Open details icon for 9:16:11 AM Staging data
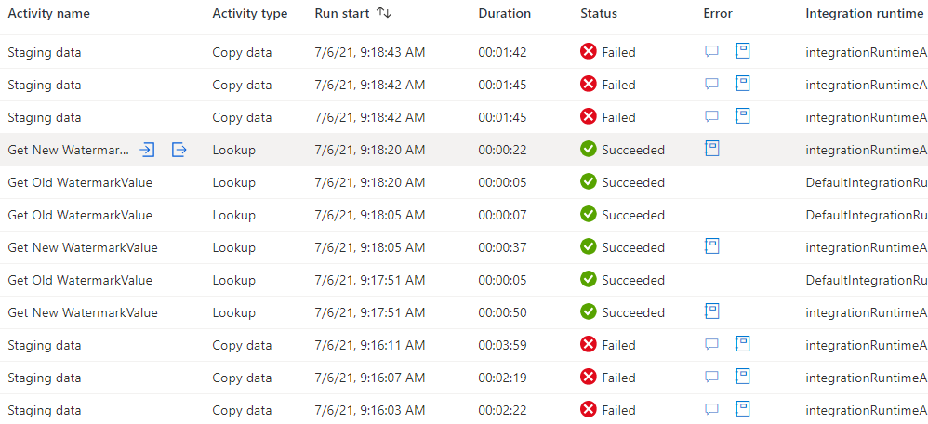Screen dimensions: 928x424 pos(743,344)
